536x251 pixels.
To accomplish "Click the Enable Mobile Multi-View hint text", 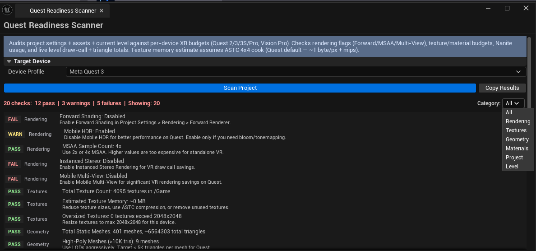I will [x=141, y=182].
